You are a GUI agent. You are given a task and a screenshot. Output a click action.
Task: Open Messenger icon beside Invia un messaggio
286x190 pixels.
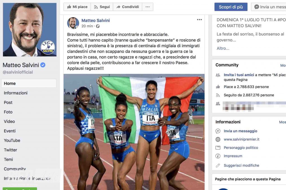(x=218, y=131)
